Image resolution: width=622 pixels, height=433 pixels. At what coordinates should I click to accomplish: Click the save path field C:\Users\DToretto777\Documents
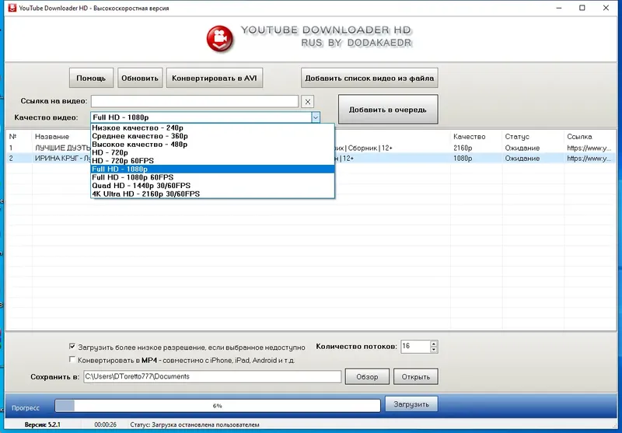(212, 377)
